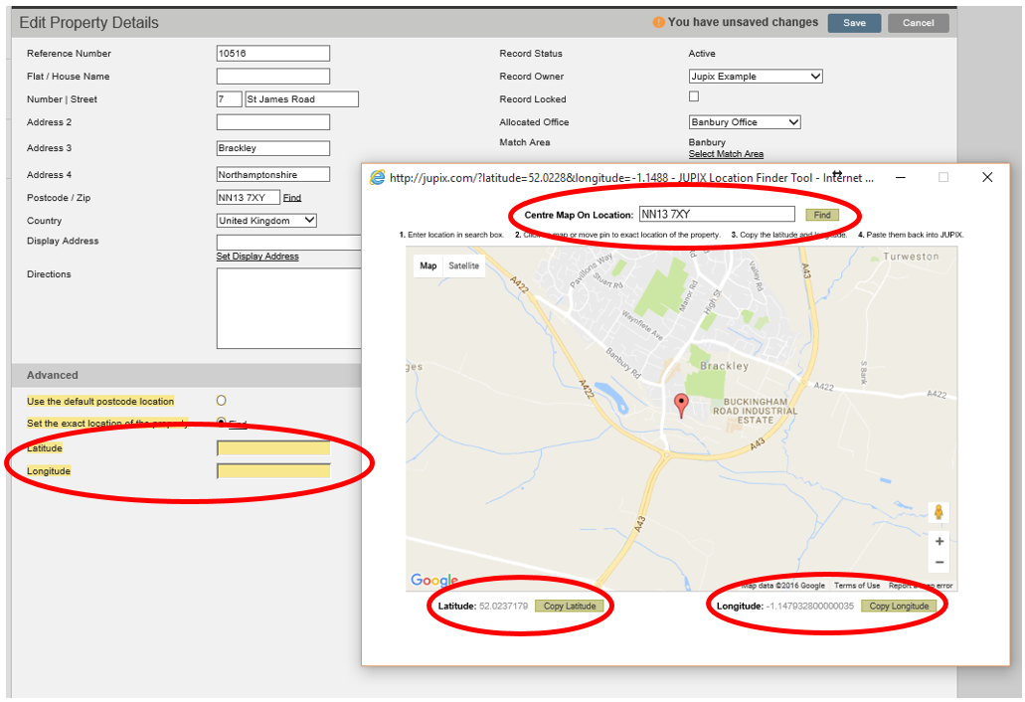This screenshot has width=1025, height=702.
Task: Switch the map to Satellite view
Action: click(x=463, y=266)
